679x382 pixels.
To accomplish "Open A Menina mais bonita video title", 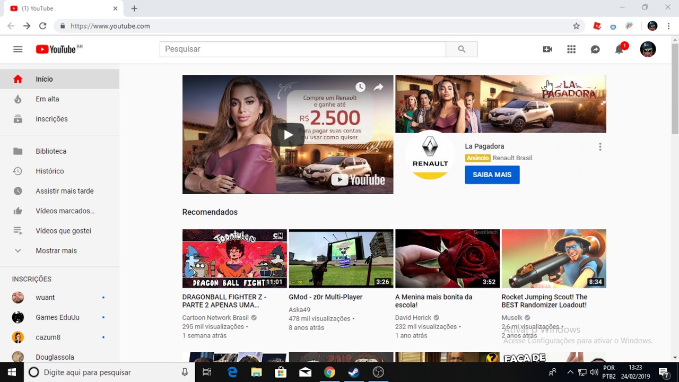I will point(433,301).
